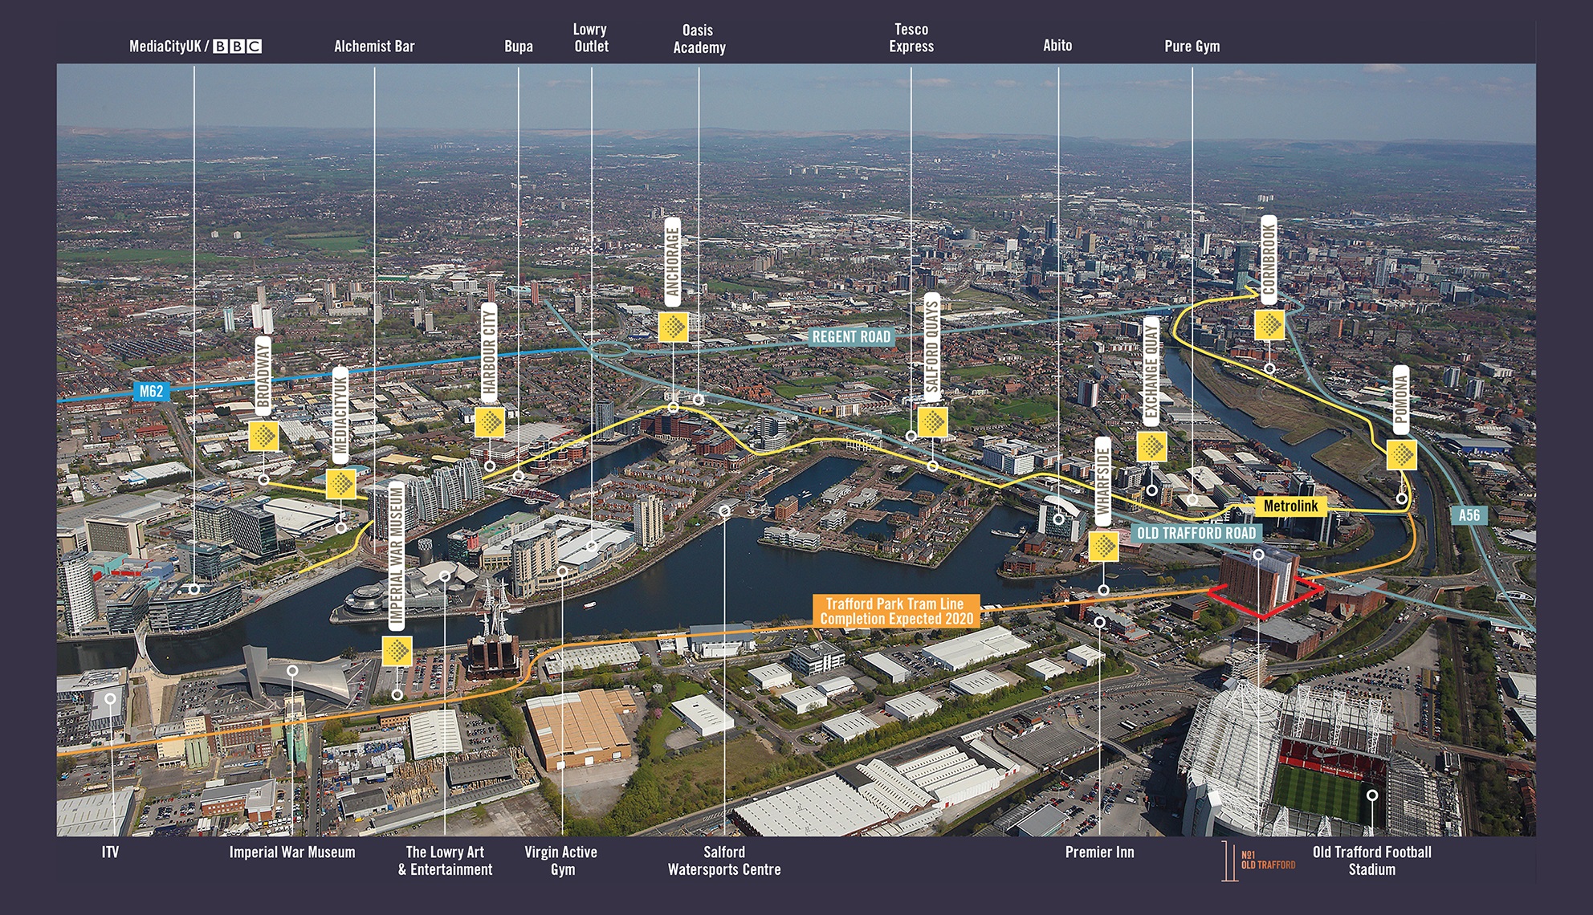Click the yellow Exchange Quay tram stop icon
The height and width of the screenshot is (915, 1593).
1152,446
